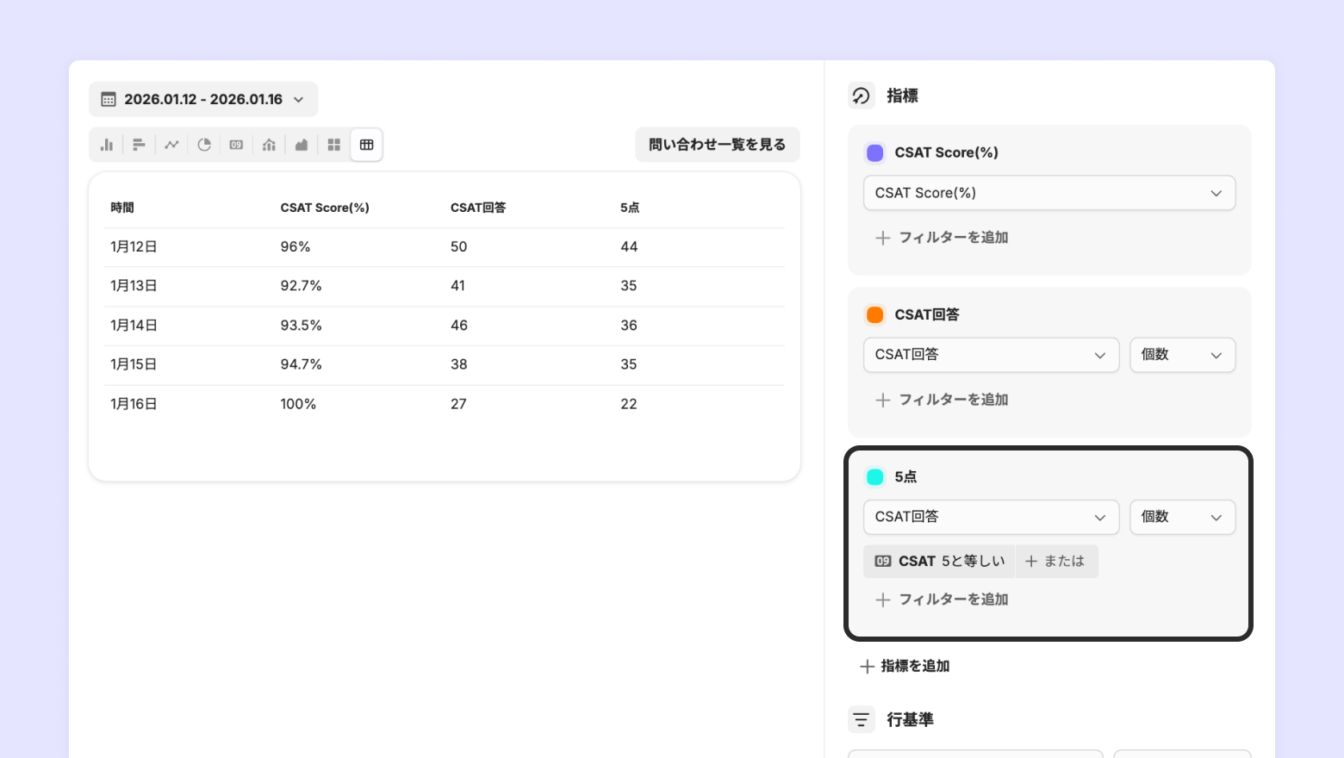This screenshot has height=758, width=1344.
Task: Click the 5点 metric title text
Action: tap(905, 476)
